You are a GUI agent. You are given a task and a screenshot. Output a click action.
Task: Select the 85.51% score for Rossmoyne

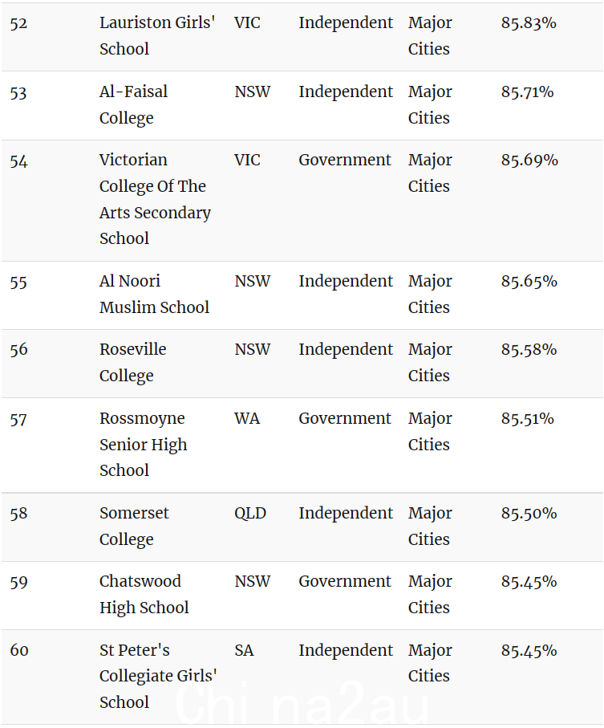pos(527,418)
